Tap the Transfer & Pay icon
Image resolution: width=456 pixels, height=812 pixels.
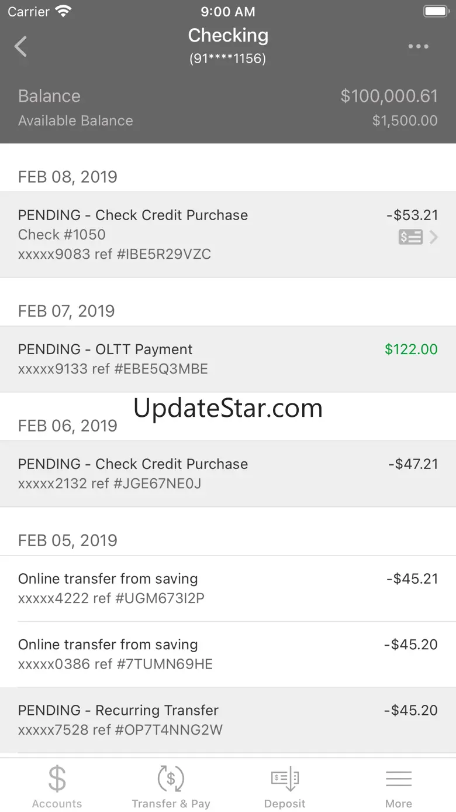click(x=171, y=779)
